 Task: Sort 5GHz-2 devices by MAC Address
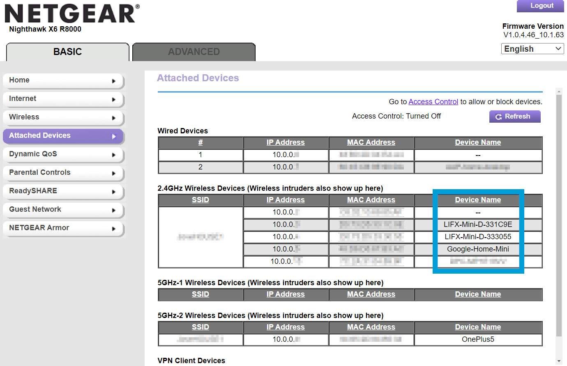(x=371, y=327)
